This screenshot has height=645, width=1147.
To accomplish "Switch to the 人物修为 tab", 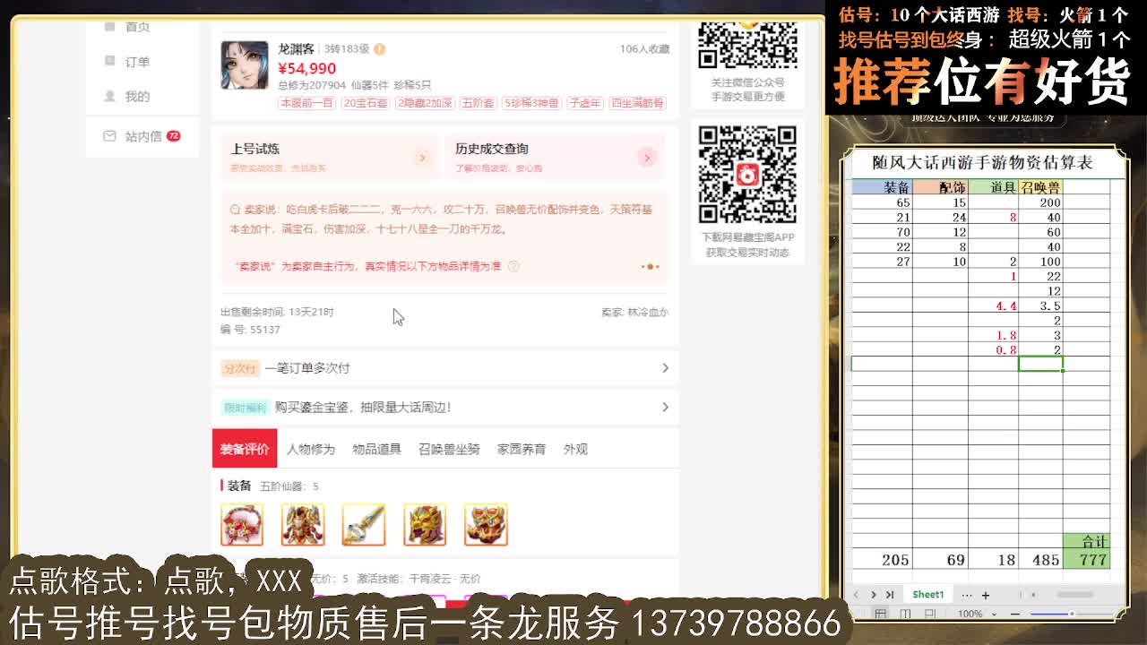I will 310,449.
